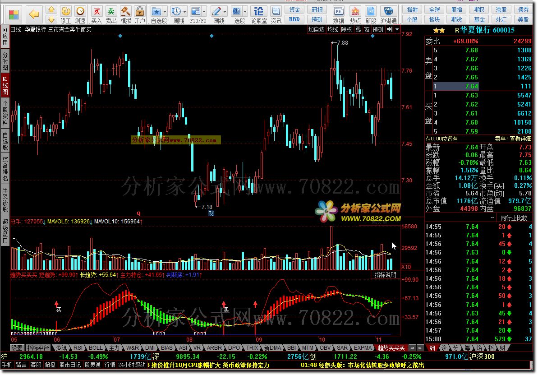Open the 自选股 star folder icon
The width and height of the screenshot is (538, 375).
point(156,15)
